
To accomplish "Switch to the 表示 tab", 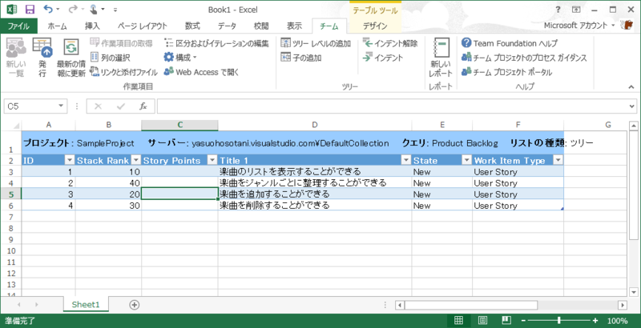I will (x=294, y=26).
